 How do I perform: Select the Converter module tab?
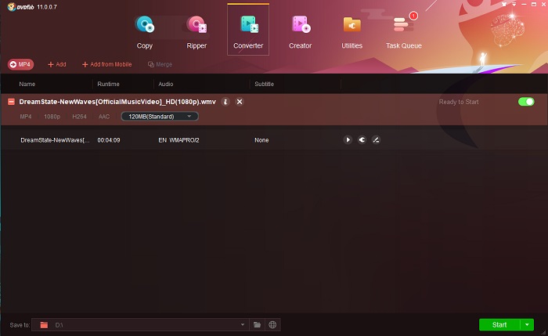pos(248,30)
